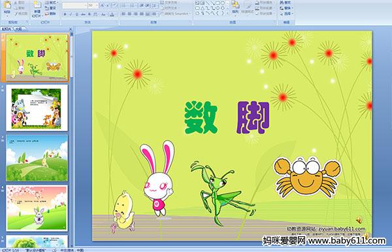This screenshot has width=392, height=252.
Task: Select the oval shape in shapes gallery
Action: coord(223,3)
